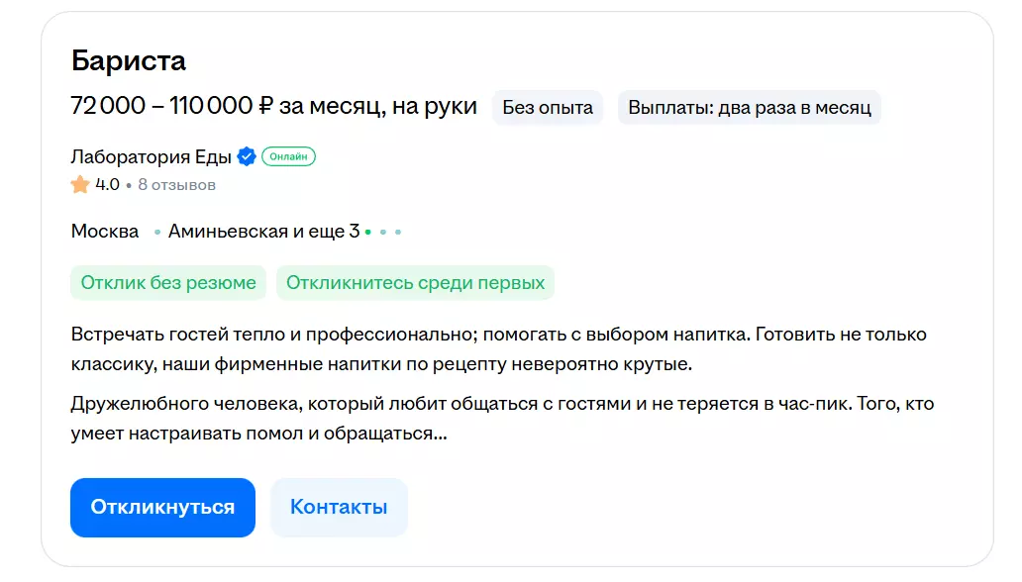1022x582 pixels.
Task: Select the Без опыта tag
Action: (x=547, y=107)
